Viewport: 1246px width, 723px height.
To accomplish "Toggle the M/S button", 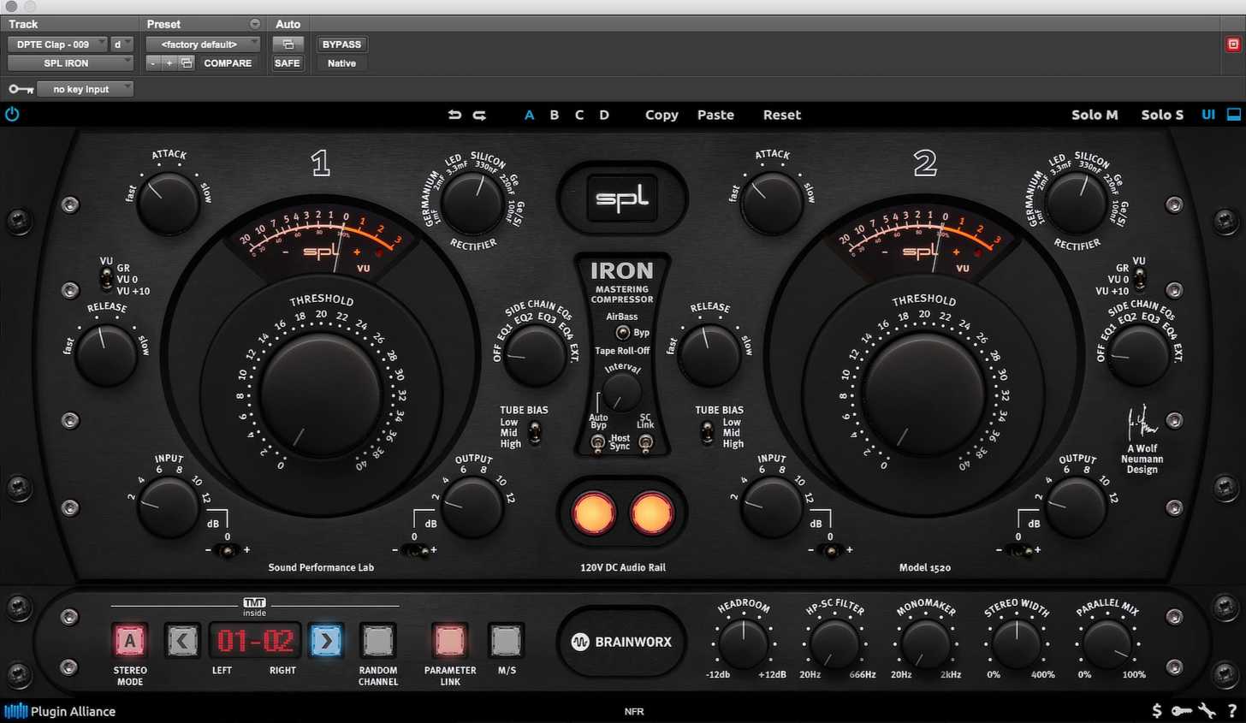I will (x=506, y=640).
